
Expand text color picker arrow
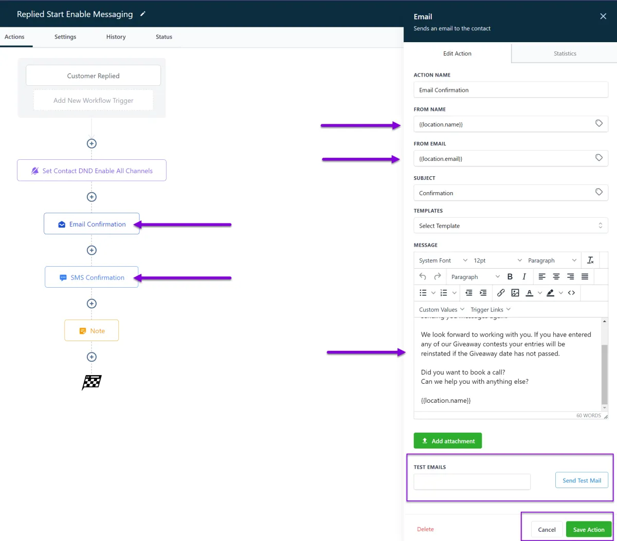[540, 293]
